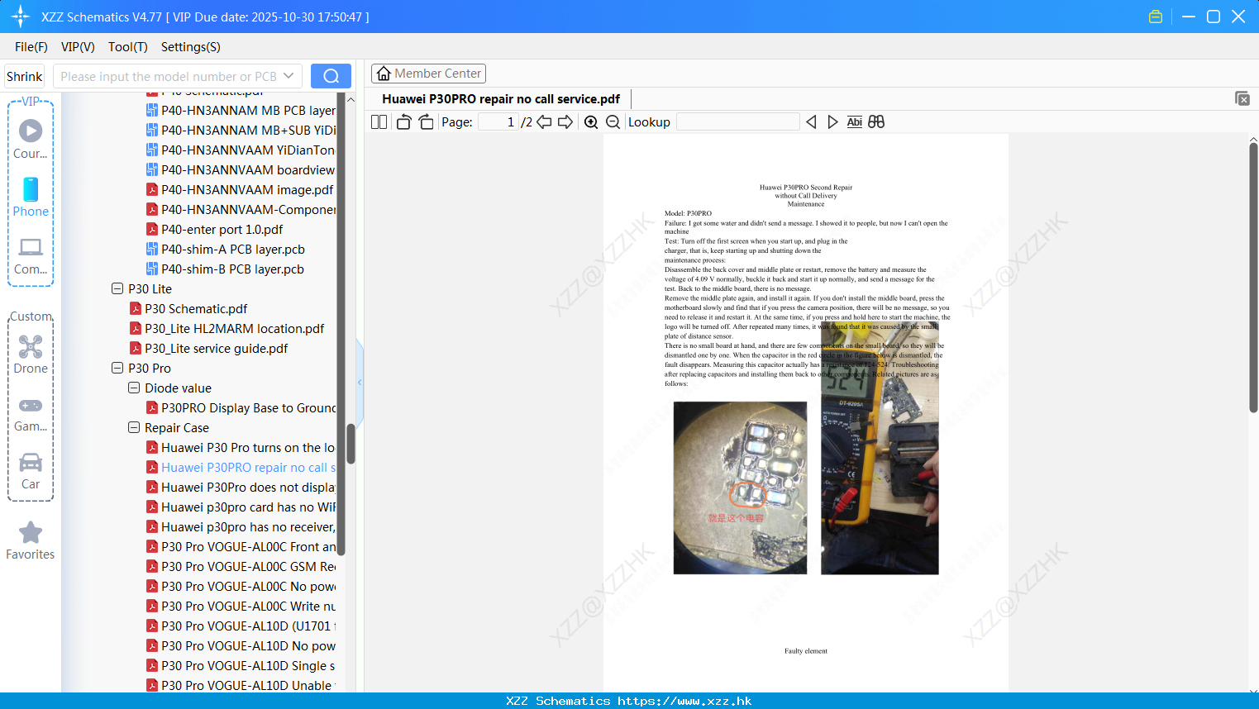Find next lookup match
Viewport: 1259px width, 709px height.
click(x=832, y=122)
